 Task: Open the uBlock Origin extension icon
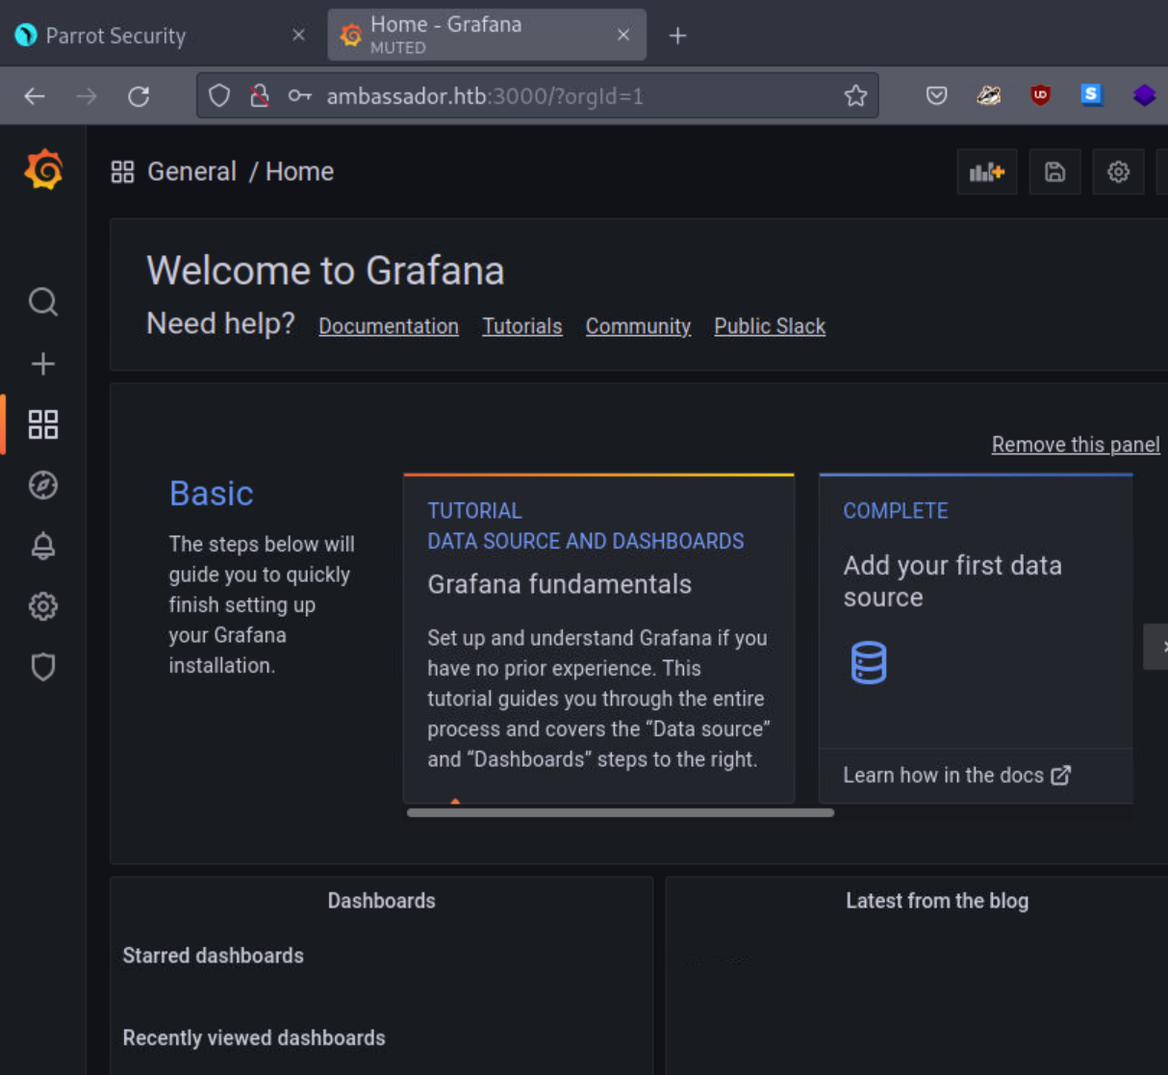point(1040,95)
